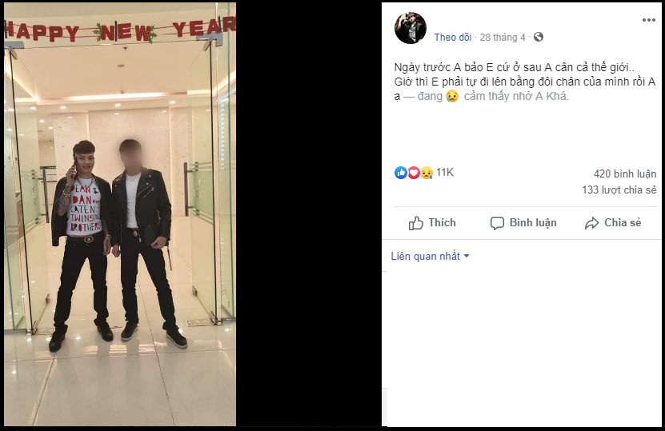Click the dropdown arrow beside Liên quan nhất
This screenshot has width=665, height=431.
[467, 256]
